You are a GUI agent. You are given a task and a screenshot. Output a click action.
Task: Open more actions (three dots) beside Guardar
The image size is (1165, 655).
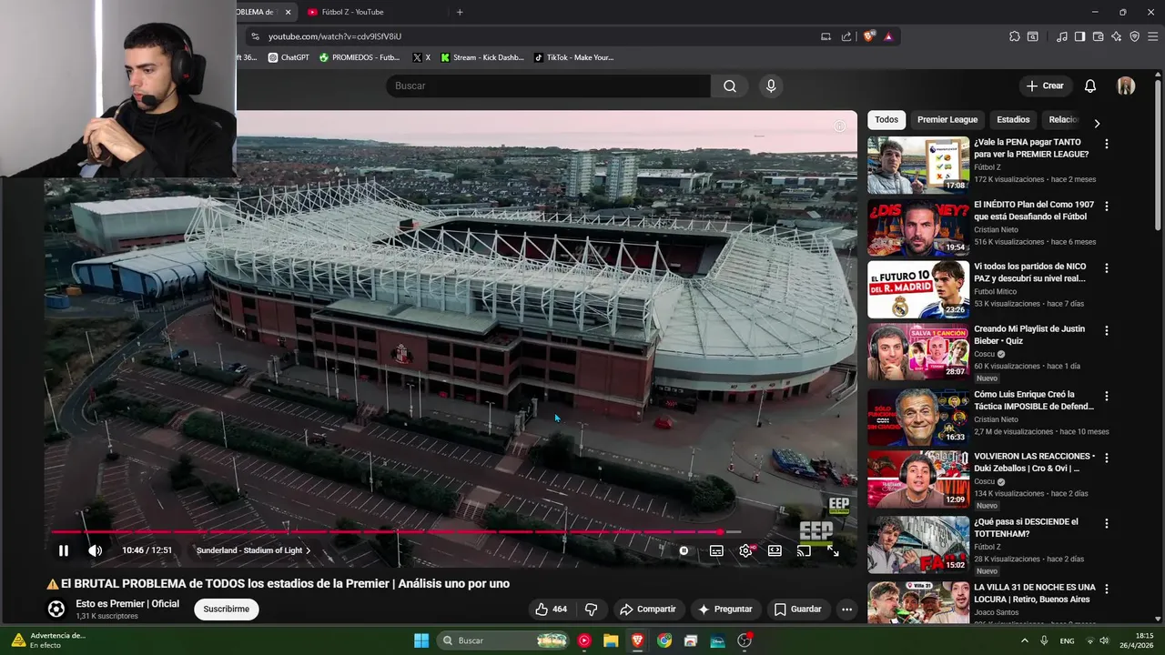[846, 610]
